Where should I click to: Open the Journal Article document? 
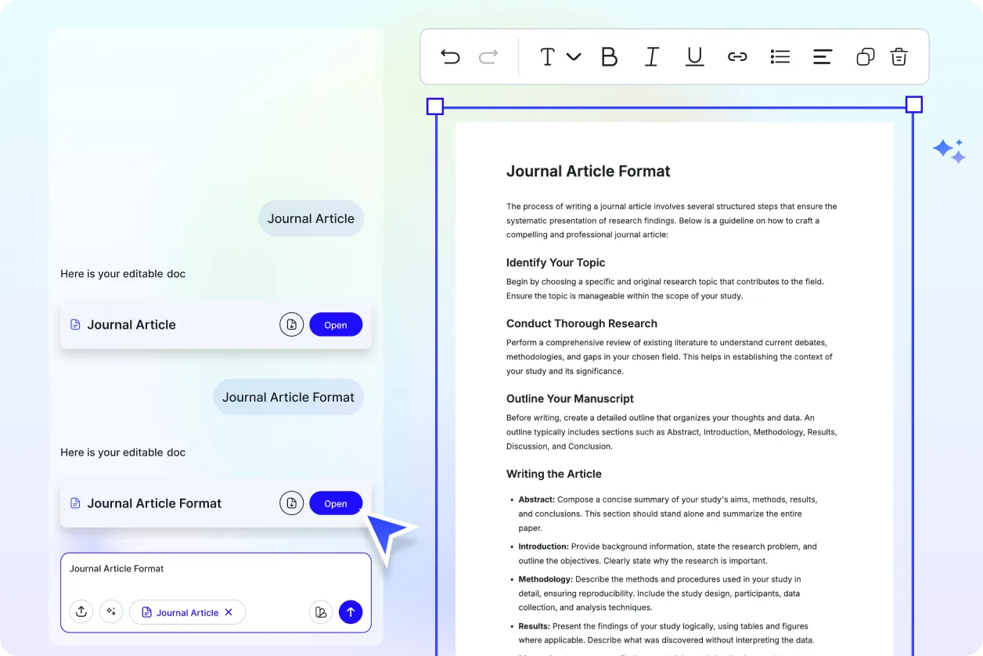[x=336, y=324]
